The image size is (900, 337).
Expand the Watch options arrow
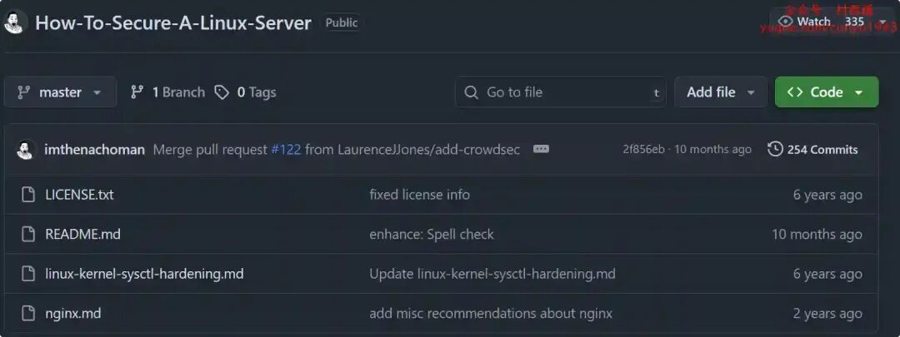coord(882,22)
